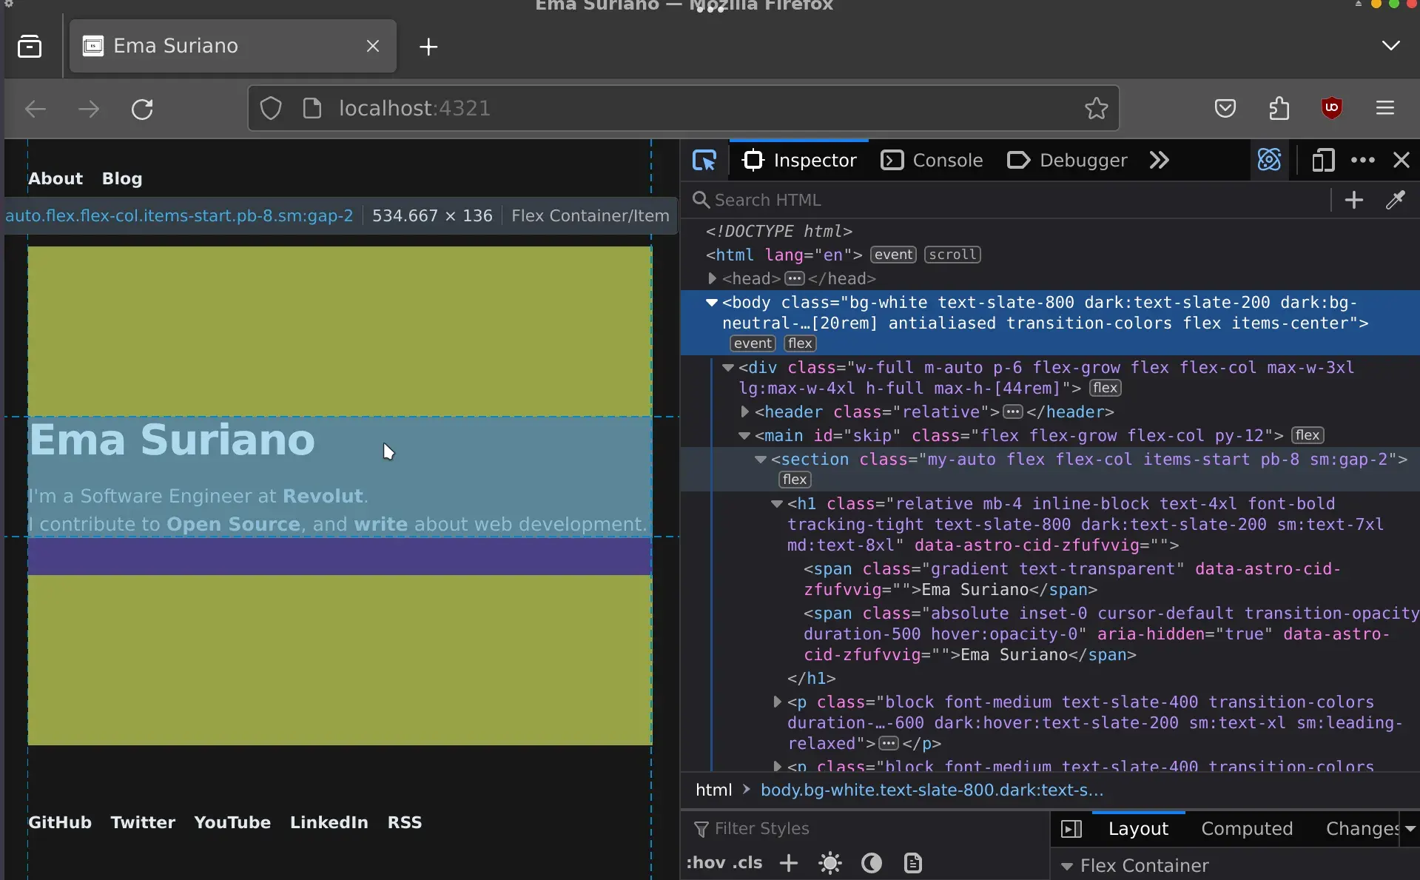Screen dimensions: 1420x880
Task: Select the html breadcrumb
Action: [x=713, y=790]
